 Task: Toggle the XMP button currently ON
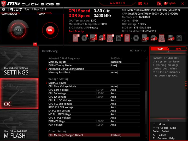[x=50, y=30]
